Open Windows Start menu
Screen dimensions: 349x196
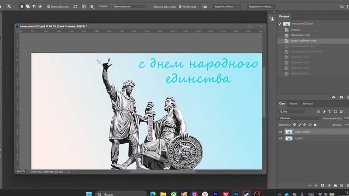(x=89, y=194)
